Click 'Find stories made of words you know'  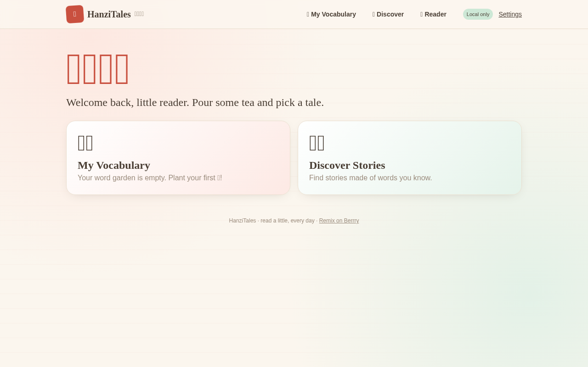[x=371, y=178]
